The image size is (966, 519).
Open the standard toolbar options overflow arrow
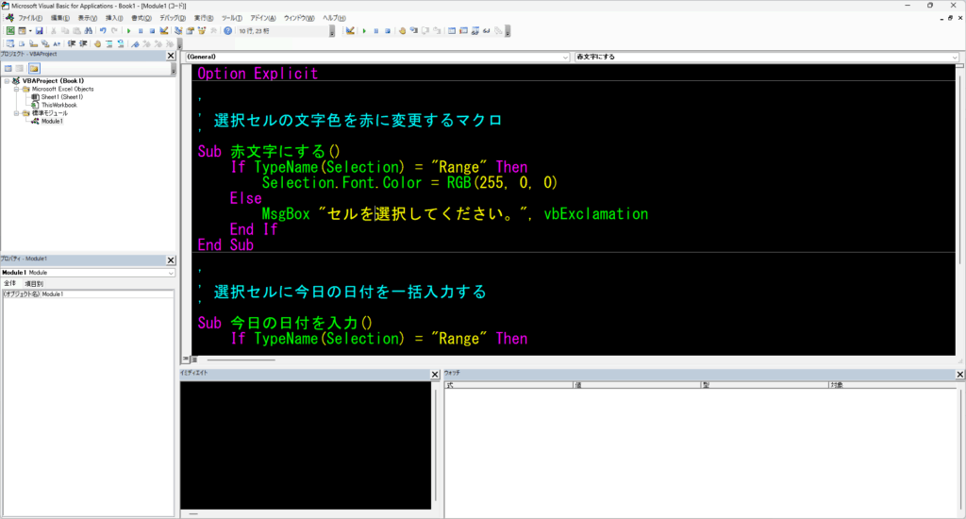pos(332,31)
